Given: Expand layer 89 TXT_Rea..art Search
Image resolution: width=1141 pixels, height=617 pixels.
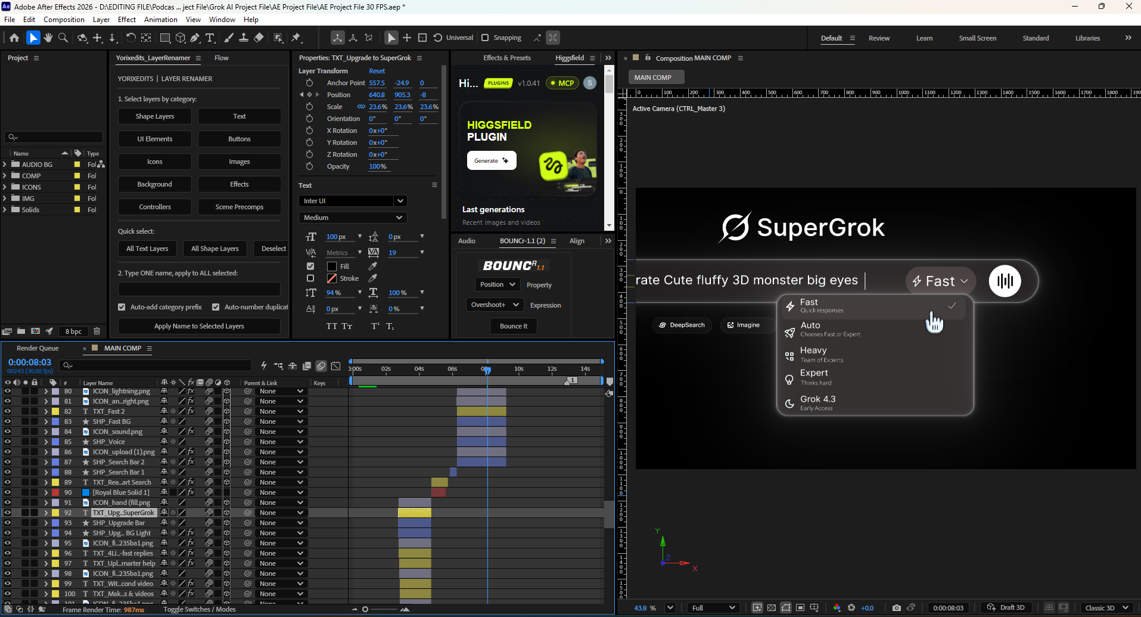Looking at the screenshot, I should pos(46,482).
